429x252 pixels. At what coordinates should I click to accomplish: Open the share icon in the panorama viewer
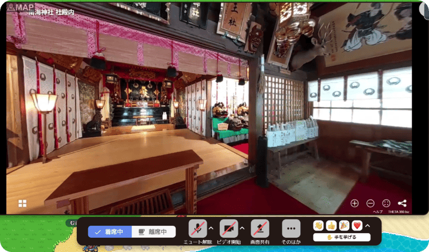pyautogui.click(x=402, y=203)
